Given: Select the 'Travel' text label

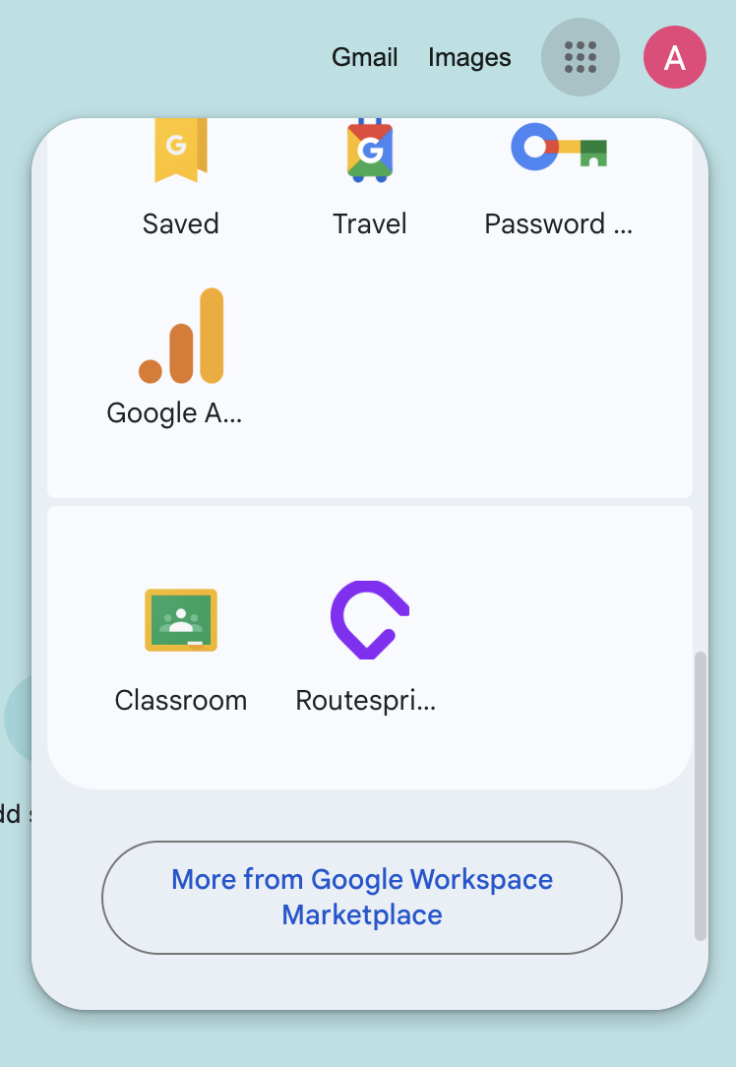Looking at the screenshot, I should (369, 223).
